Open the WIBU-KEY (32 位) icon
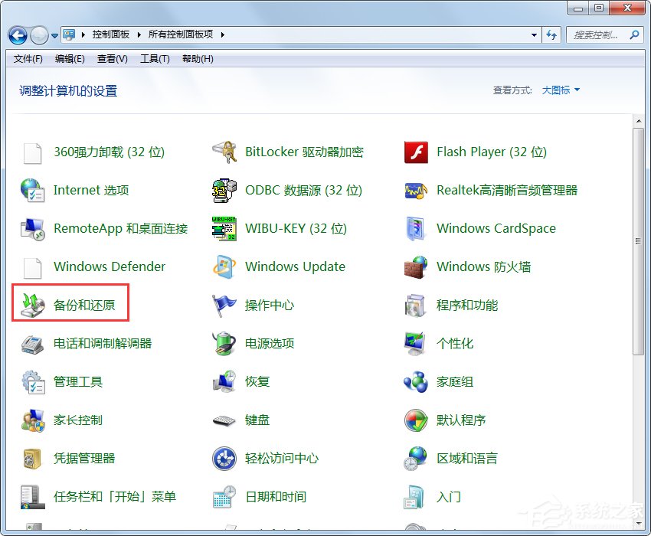Image resolution: width=651 pixels, height=536 pixels. pyautogui.click(x=224, y=228)
